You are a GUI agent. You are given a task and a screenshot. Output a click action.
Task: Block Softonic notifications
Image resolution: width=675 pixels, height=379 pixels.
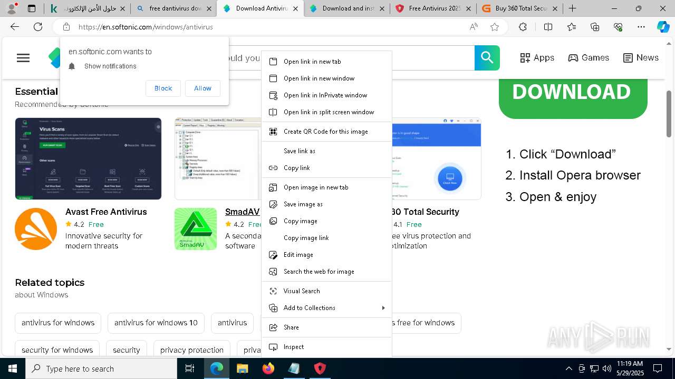click(x=163, y=88)
